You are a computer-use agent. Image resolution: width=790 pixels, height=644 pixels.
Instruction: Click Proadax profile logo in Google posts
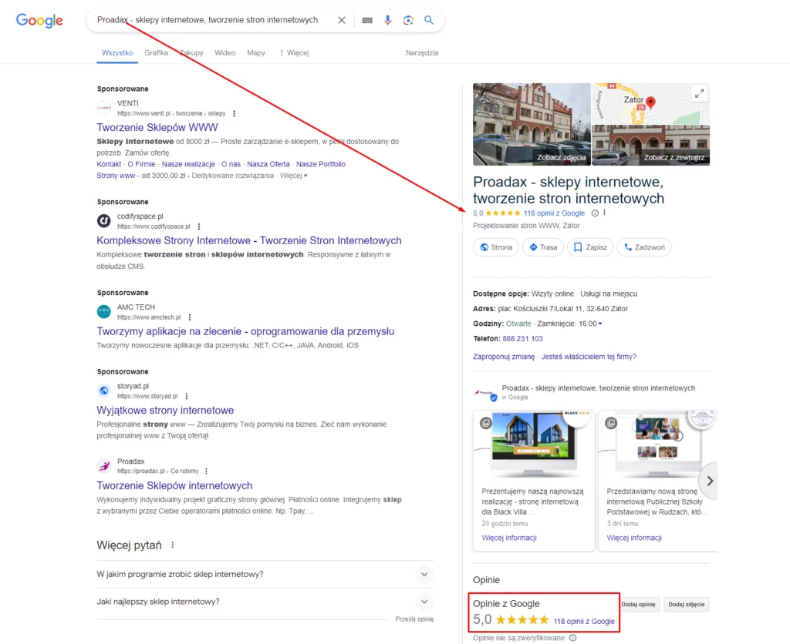coord(486,393)
